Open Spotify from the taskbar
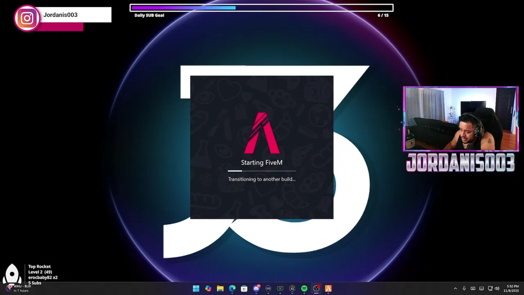 [x=304, y=288]
